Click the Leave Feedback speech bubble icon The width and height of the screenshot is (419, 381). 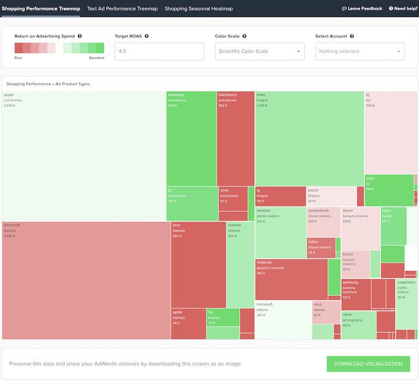(344, 9)
